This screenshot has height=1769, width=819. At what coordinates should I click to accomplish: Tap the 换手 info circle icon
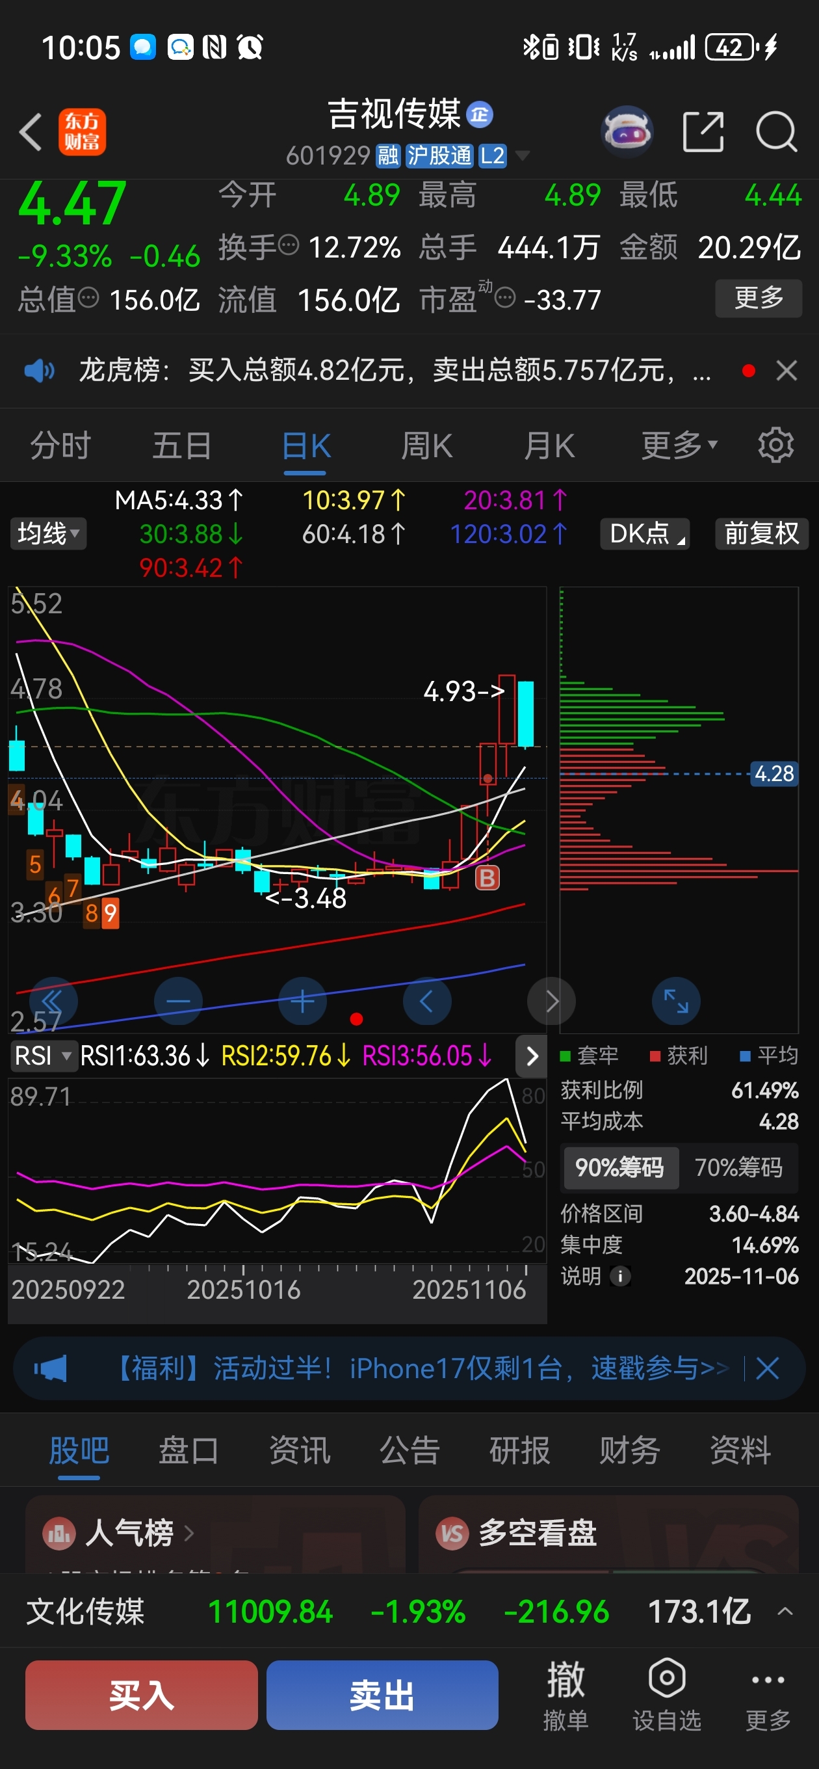coord(289,245)
